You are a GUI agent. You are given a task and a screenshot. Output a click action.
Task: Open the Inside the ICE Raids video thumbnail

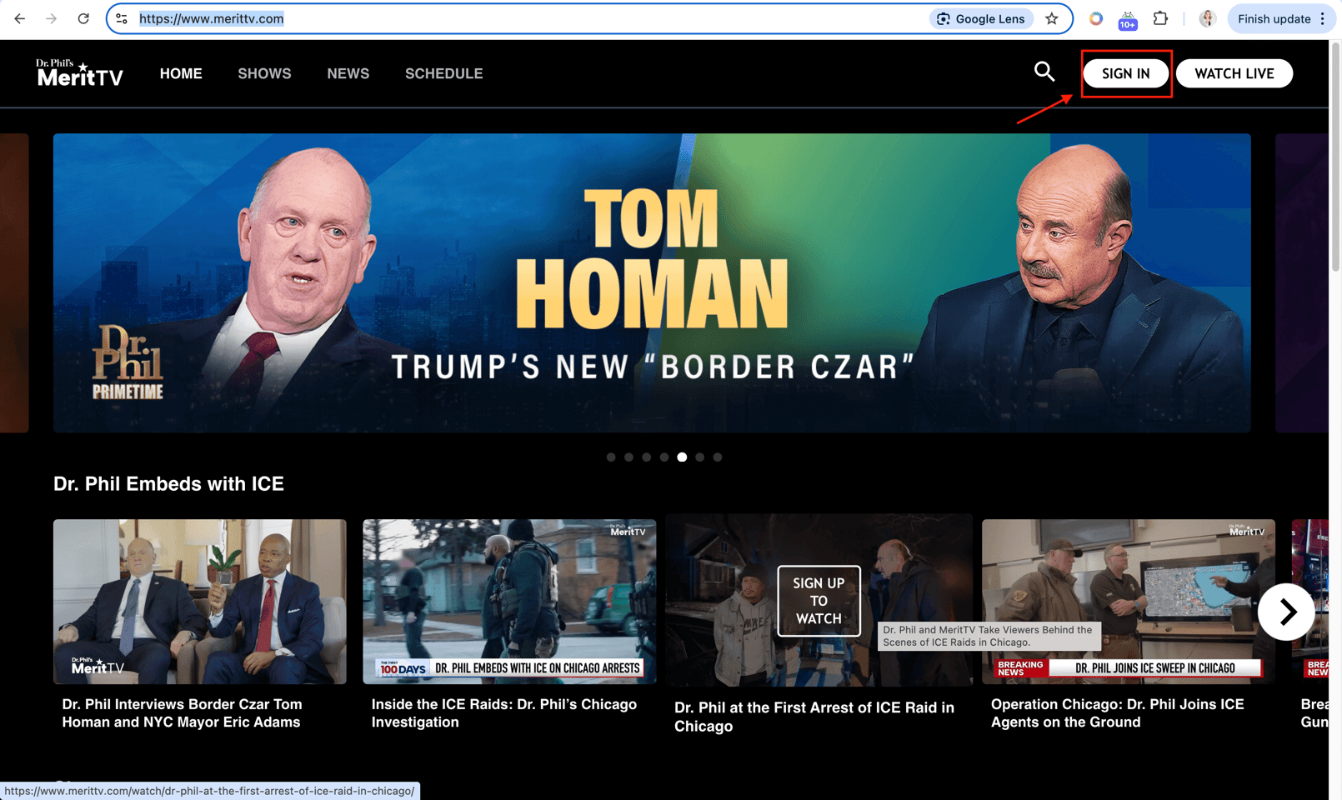click(508, 602)
